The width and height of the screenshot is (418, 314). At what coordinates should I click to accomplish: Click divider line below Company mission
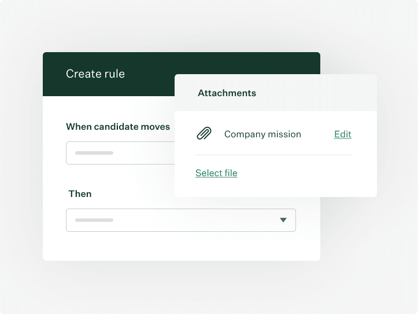(x=273, y=155)
